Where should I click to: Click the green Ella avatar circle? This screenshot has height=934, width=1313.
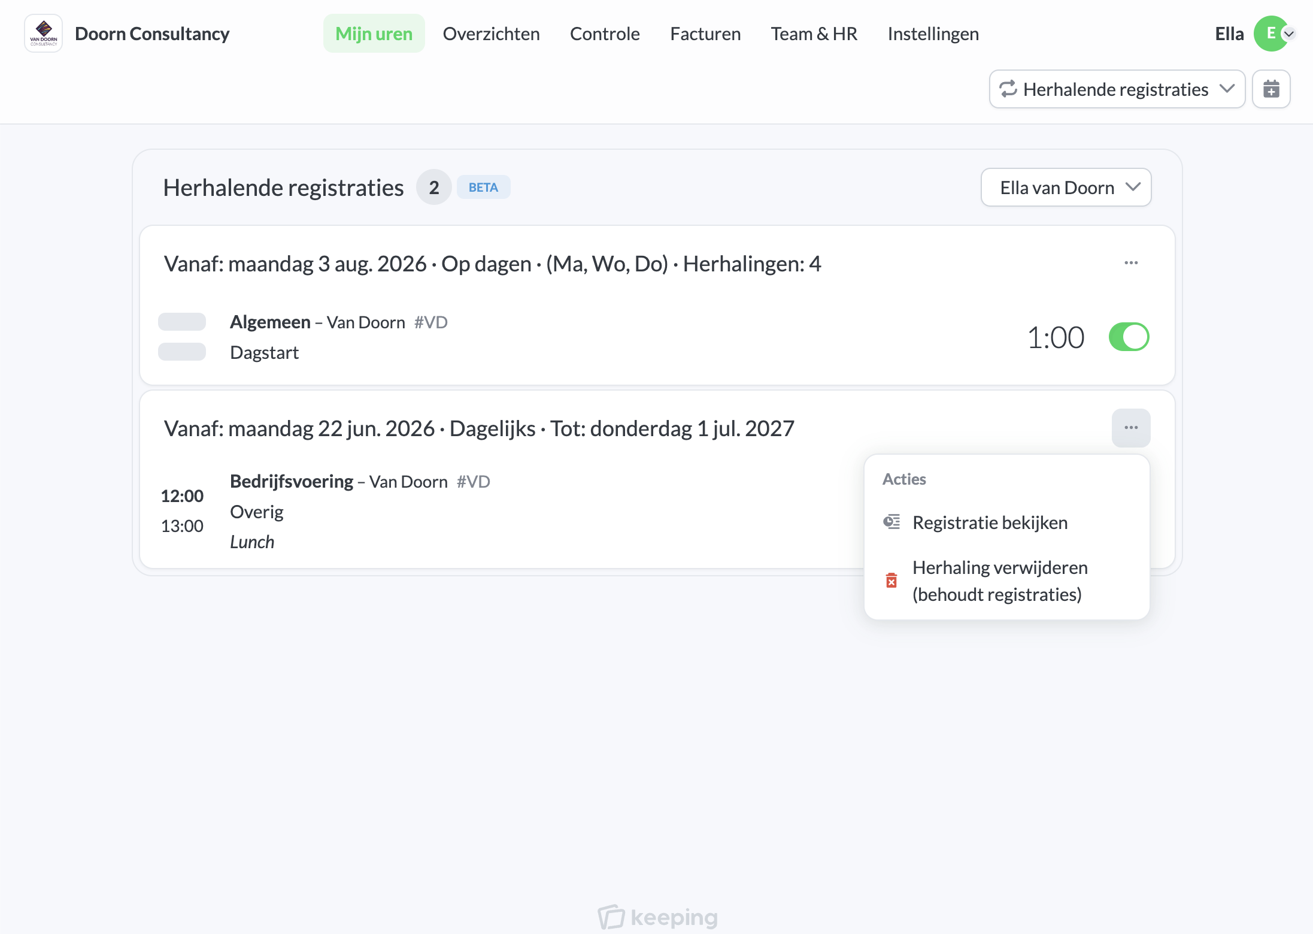[1270, 34]
